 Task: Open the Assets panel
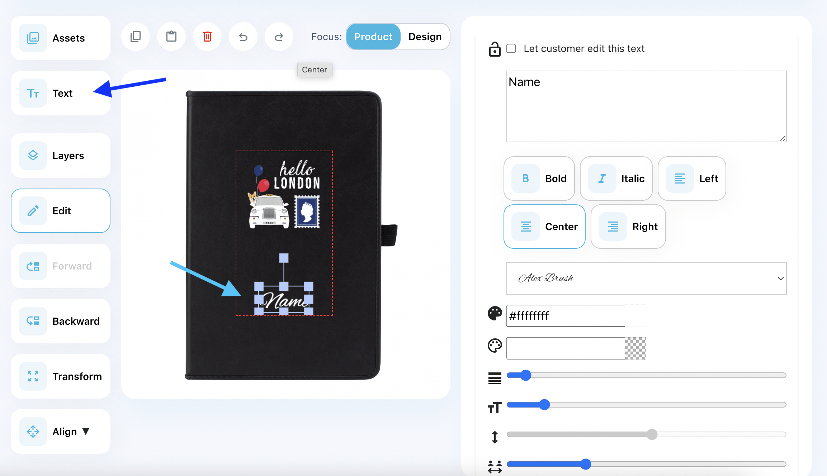pos(61,38)
